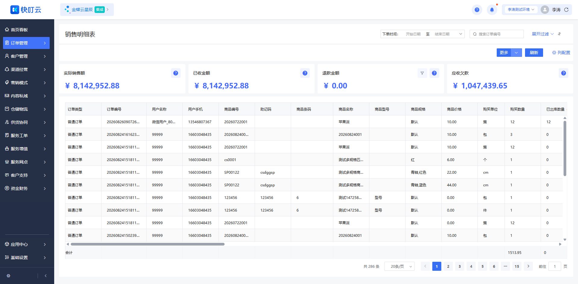Open help tip for 已收金额

click(305, 73)
